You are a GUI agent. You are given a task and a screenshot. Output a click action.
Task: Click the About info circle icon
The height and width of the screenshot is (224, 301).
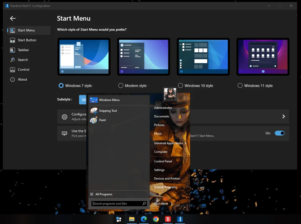tap(12, 80)
